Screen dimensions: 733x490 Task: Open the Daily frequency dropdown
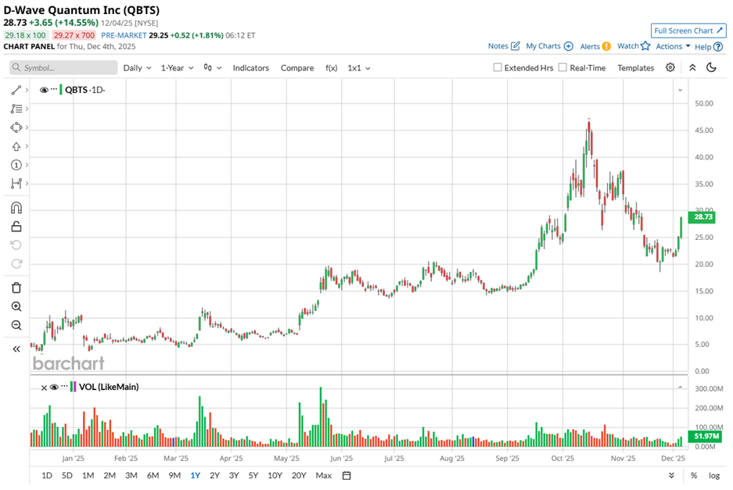tap(137, 68)
